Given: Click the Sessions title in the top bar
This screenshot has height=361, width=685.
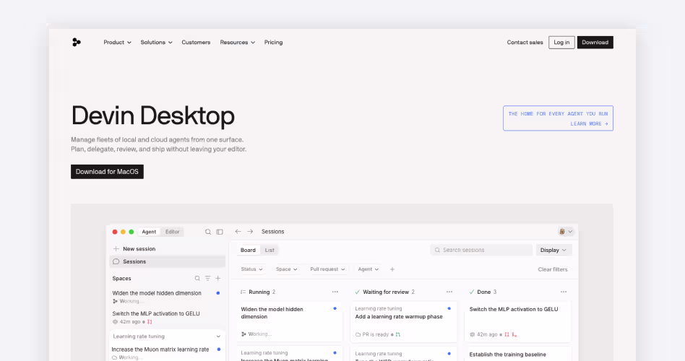Looking at the screenshot, I should pyautogui.click(x=272, y=232).
